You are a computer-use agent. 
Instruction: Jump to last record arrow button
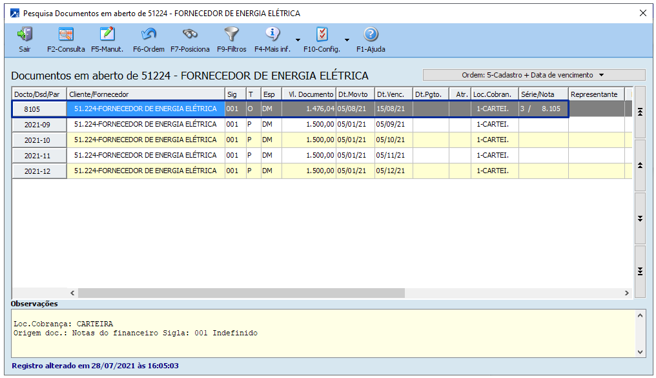click(x=640, y=271)
